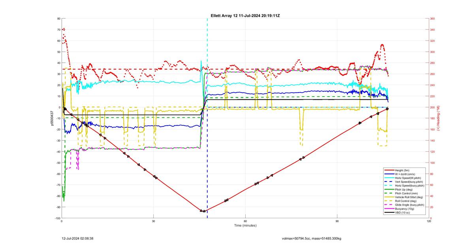The image size is (474, 245).
Task: Click the right heading axis tick label '260'
Action: pyautogui.click(x=433, y=74)
